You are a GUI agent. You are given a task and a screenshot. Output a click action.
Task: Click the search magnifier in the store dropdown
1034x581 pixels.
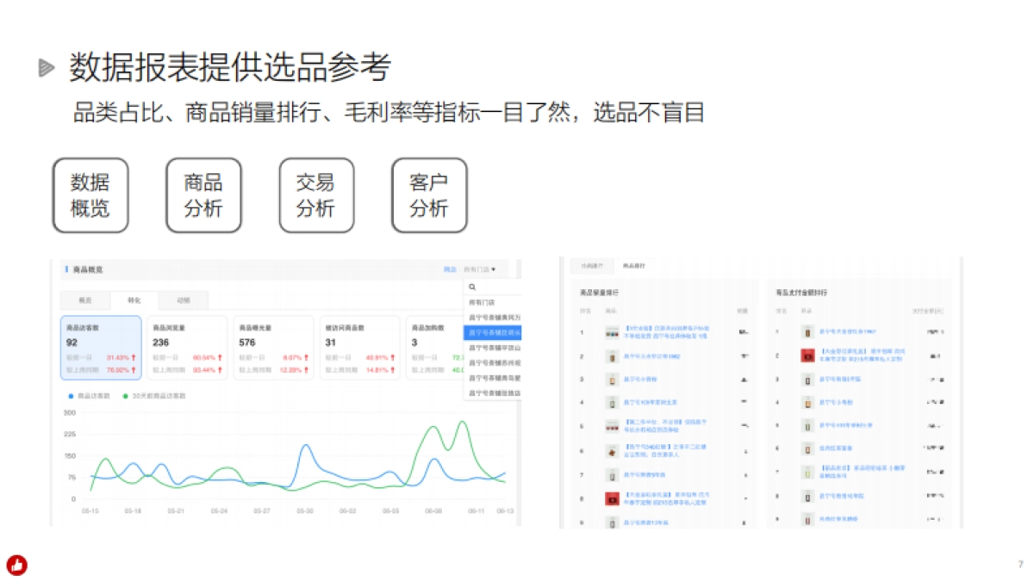click(473, 286)
